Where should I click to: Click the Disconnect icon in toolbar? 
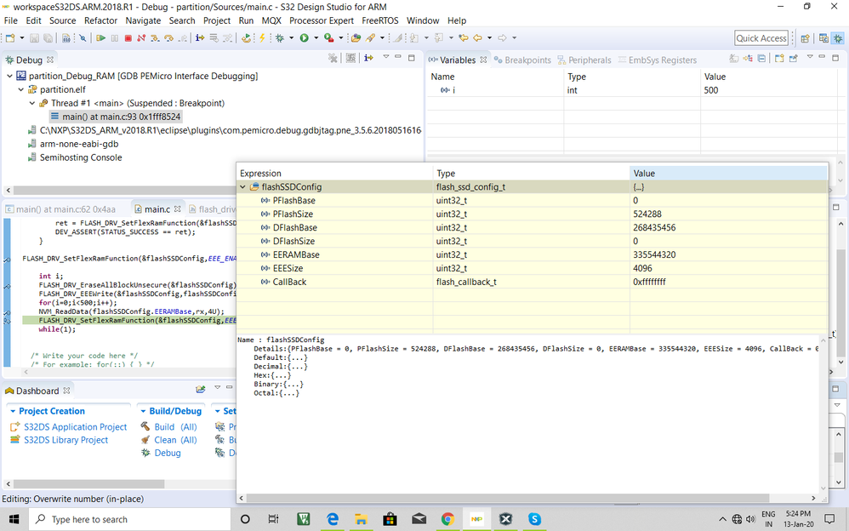141,38
